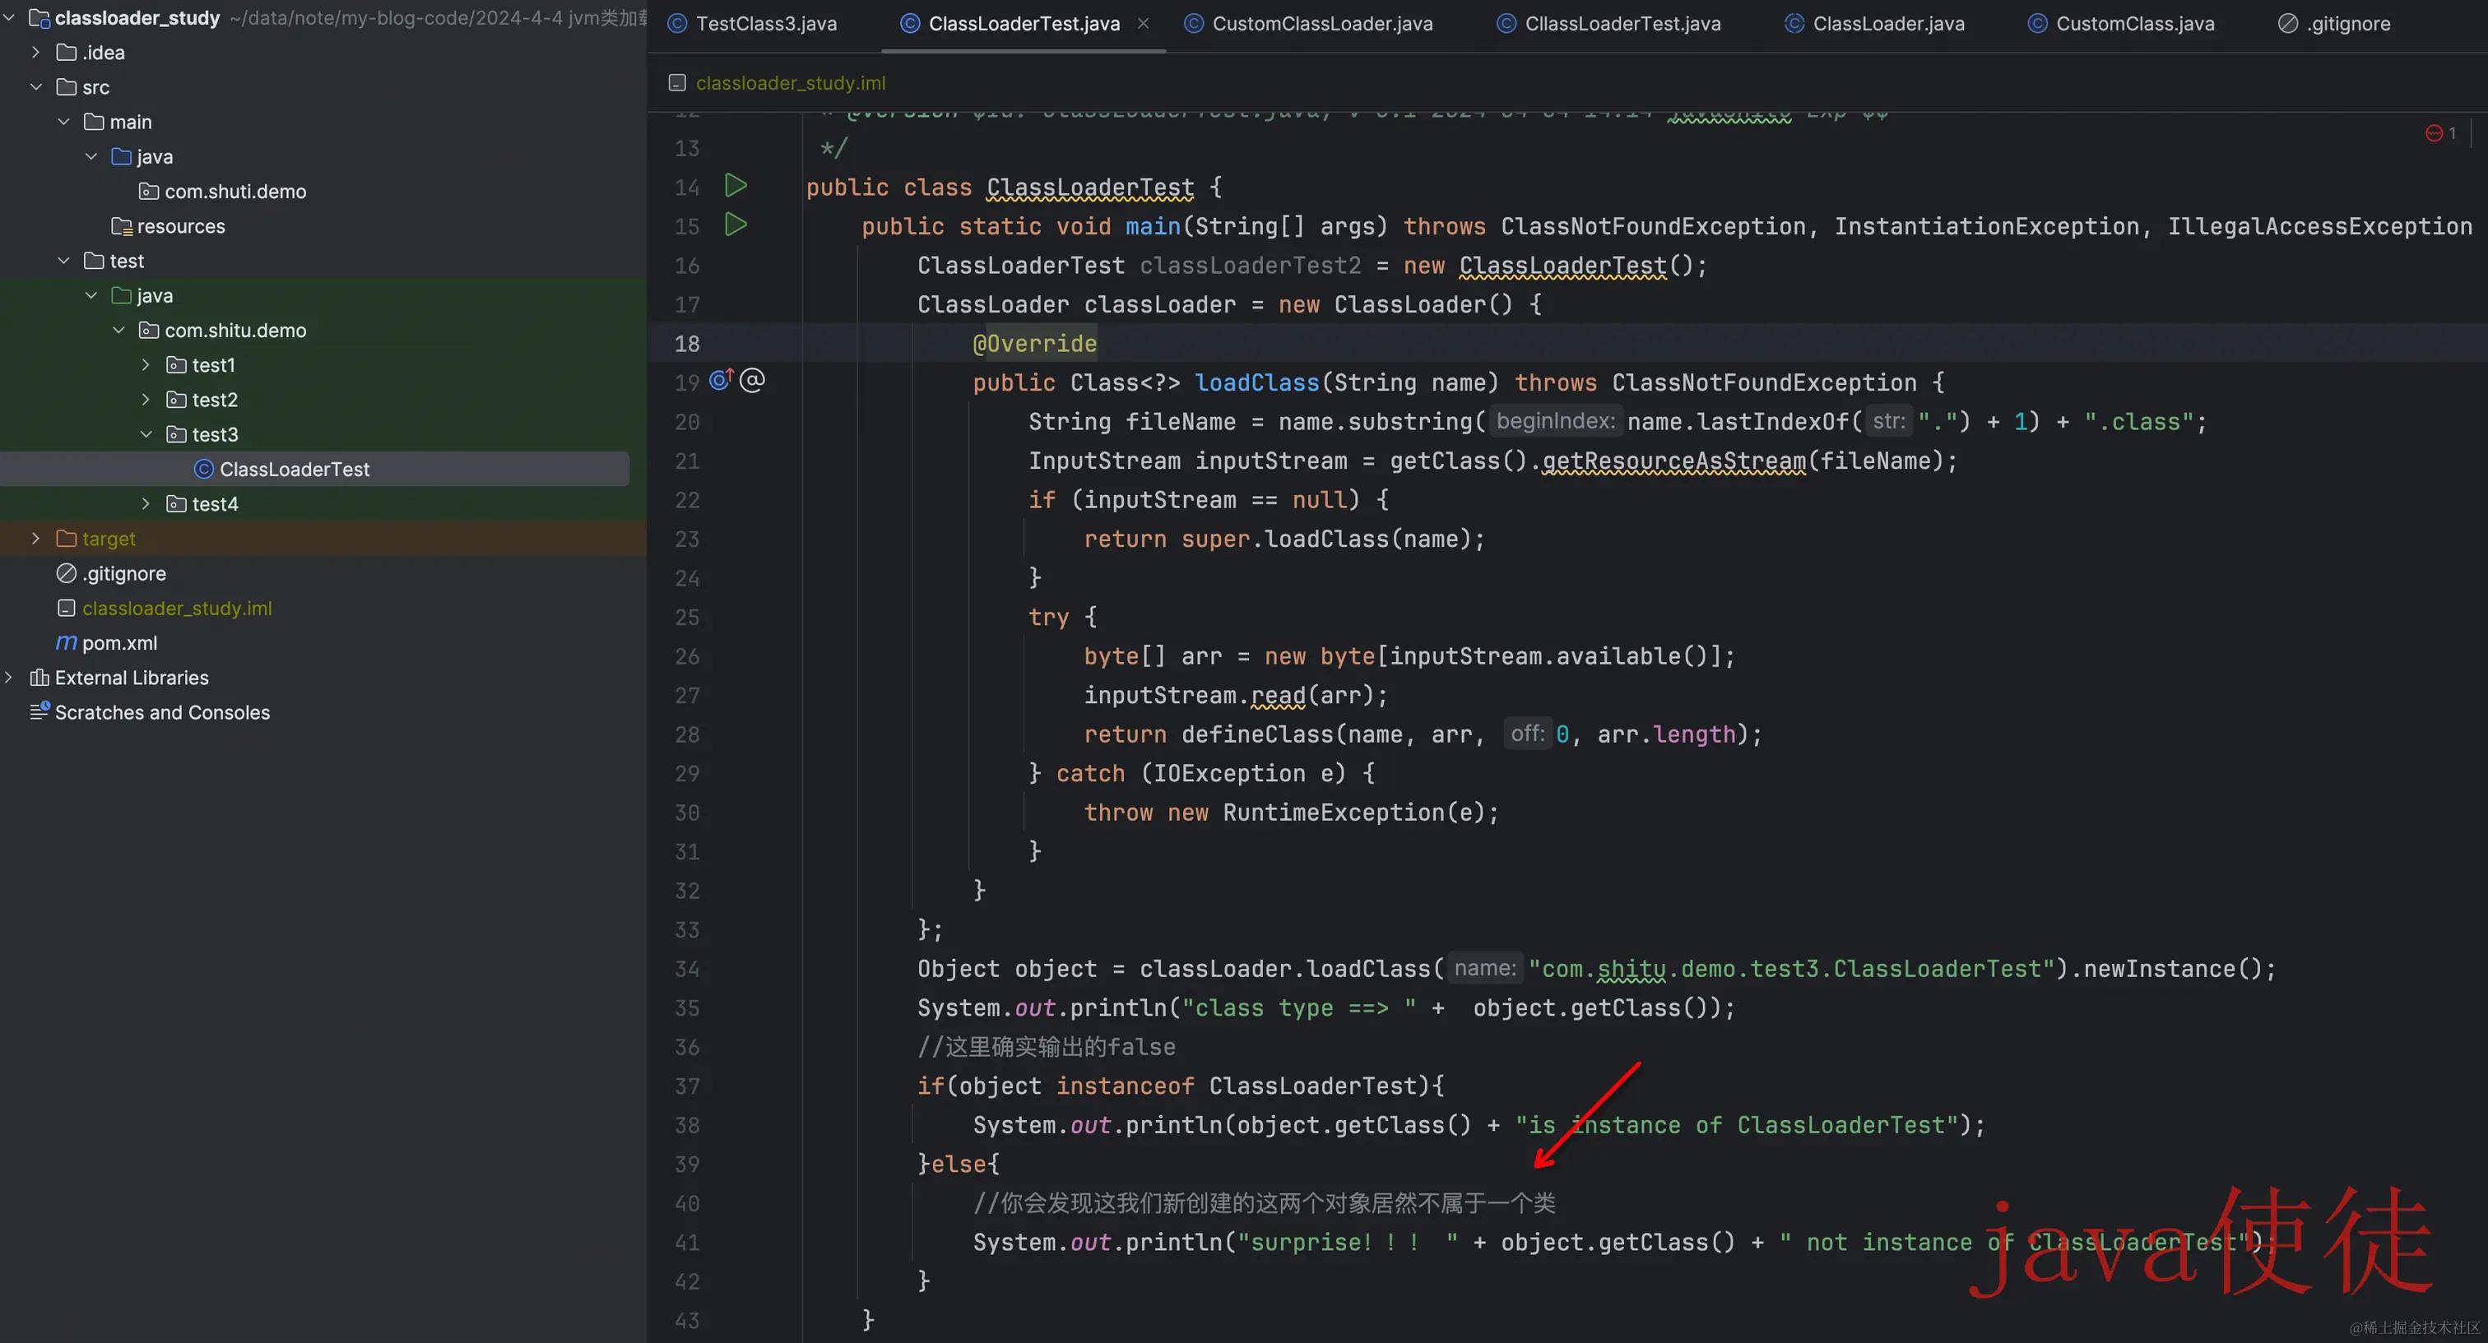This screenshot has height=1343, width=2488.
Task: Collapse the test folder
Action: click(x=63, y=261)
